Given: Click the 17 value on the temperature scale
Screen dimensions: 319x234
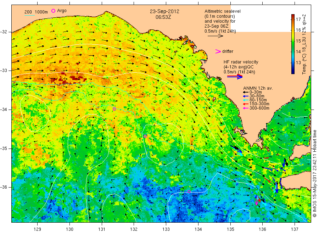Looking at the screenshot, I should (298, 19).
